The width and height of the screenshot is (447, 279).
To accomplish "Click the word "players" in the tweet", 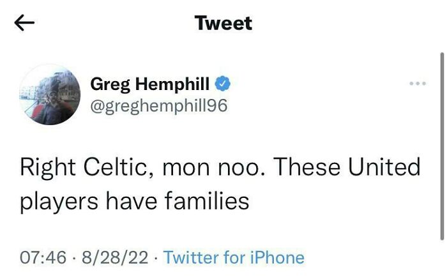I will (x=59, y=202).
